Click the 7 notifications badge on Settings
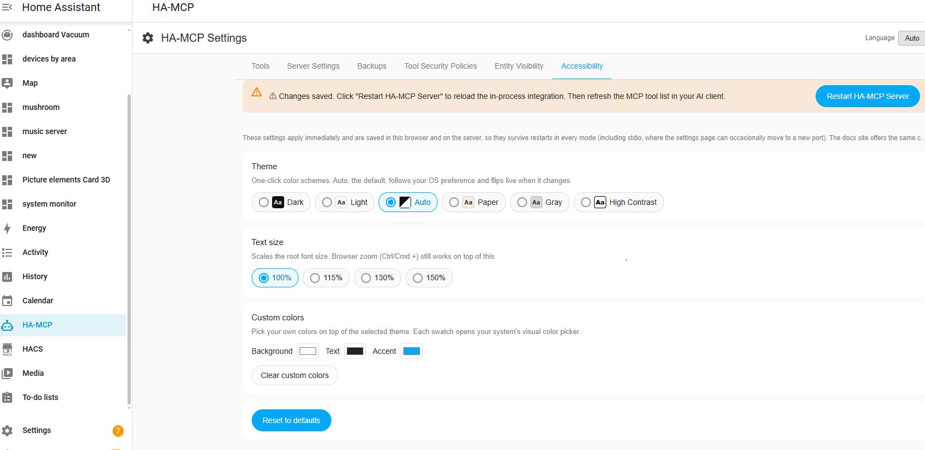This screenshot has height=450, width=925. pos(118,431)
